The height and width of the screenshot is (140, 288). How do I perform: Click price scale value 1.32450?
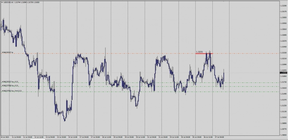click(283, 47)
